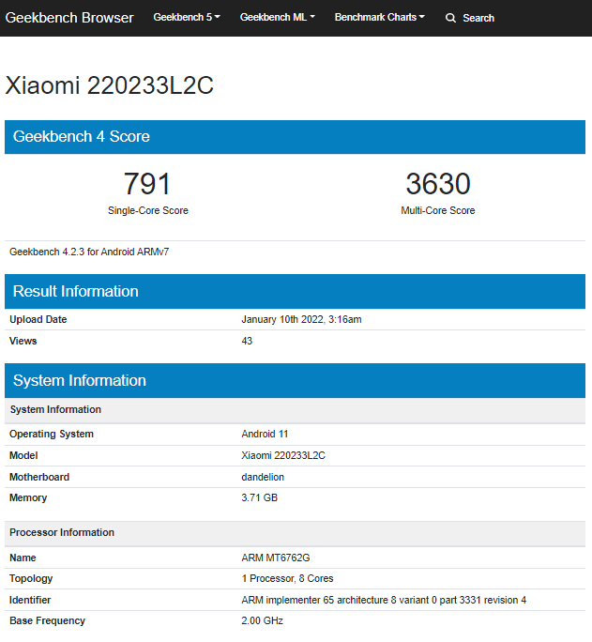The width and height of the screenshot is (592, 642).
Task: Select the 'Android 11' value
Action: [x=265, y=434]
